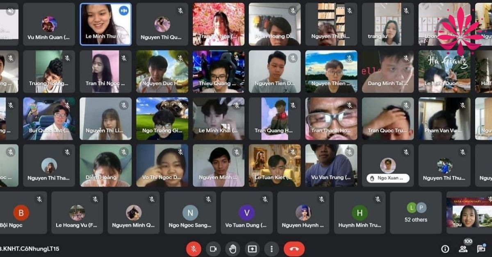The image size is (492, 257).
Task: Unmute the red microphone button
Action: point(194,249)
